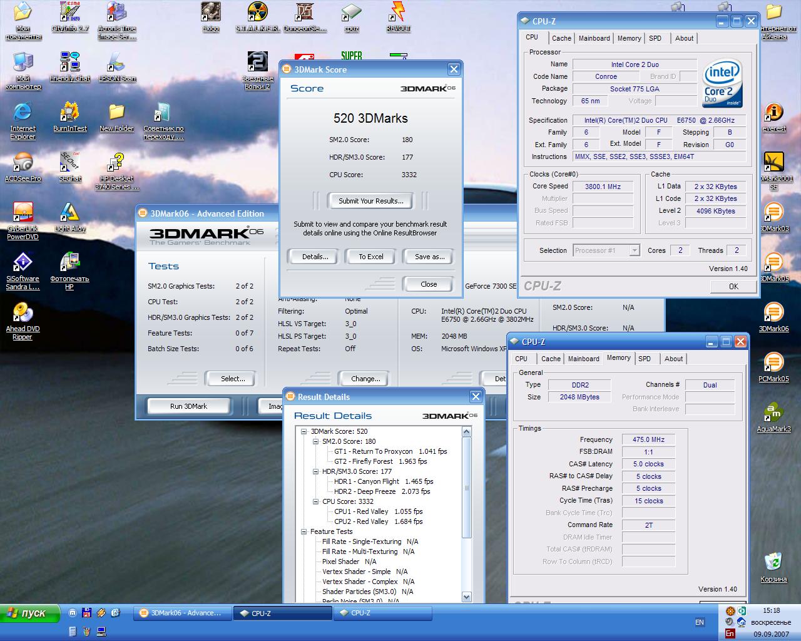This screenshot has height=641, width=801.
Task: Click the 15:18 taskbar clock
Action: (772, 610)
